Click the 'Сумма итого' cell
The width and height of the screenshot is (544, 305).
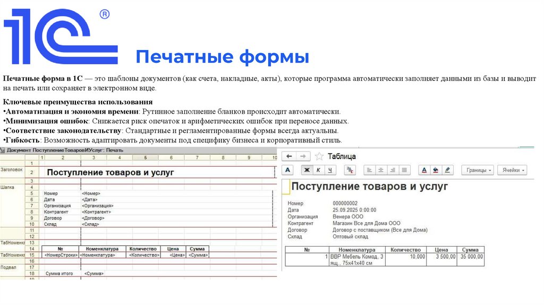point(59,274)
